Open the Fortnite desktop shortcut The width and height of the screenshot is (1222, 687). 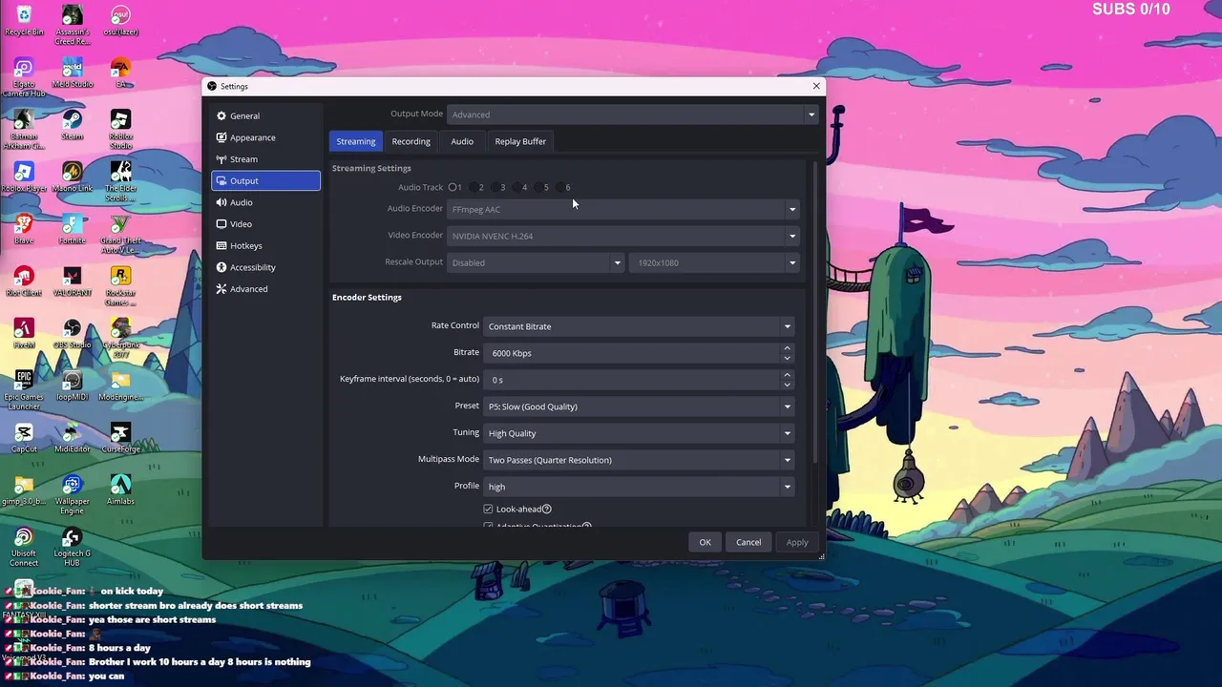(x=72, y=229)
